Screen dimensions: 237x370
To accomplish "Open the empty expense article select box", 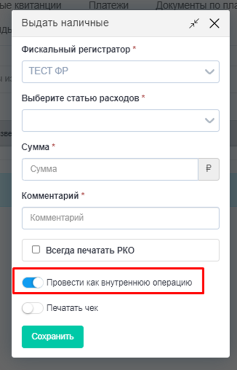I will coord(121,120).
